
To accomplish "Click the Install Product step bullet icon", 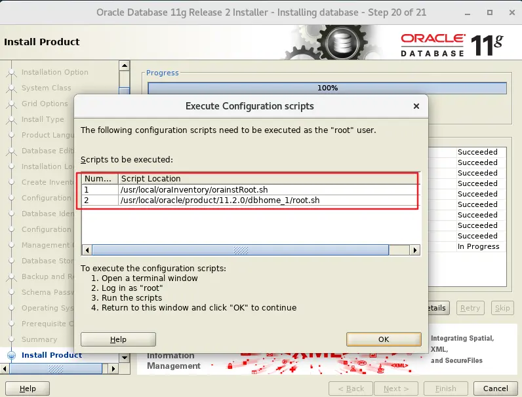I will tap(11, 355).
